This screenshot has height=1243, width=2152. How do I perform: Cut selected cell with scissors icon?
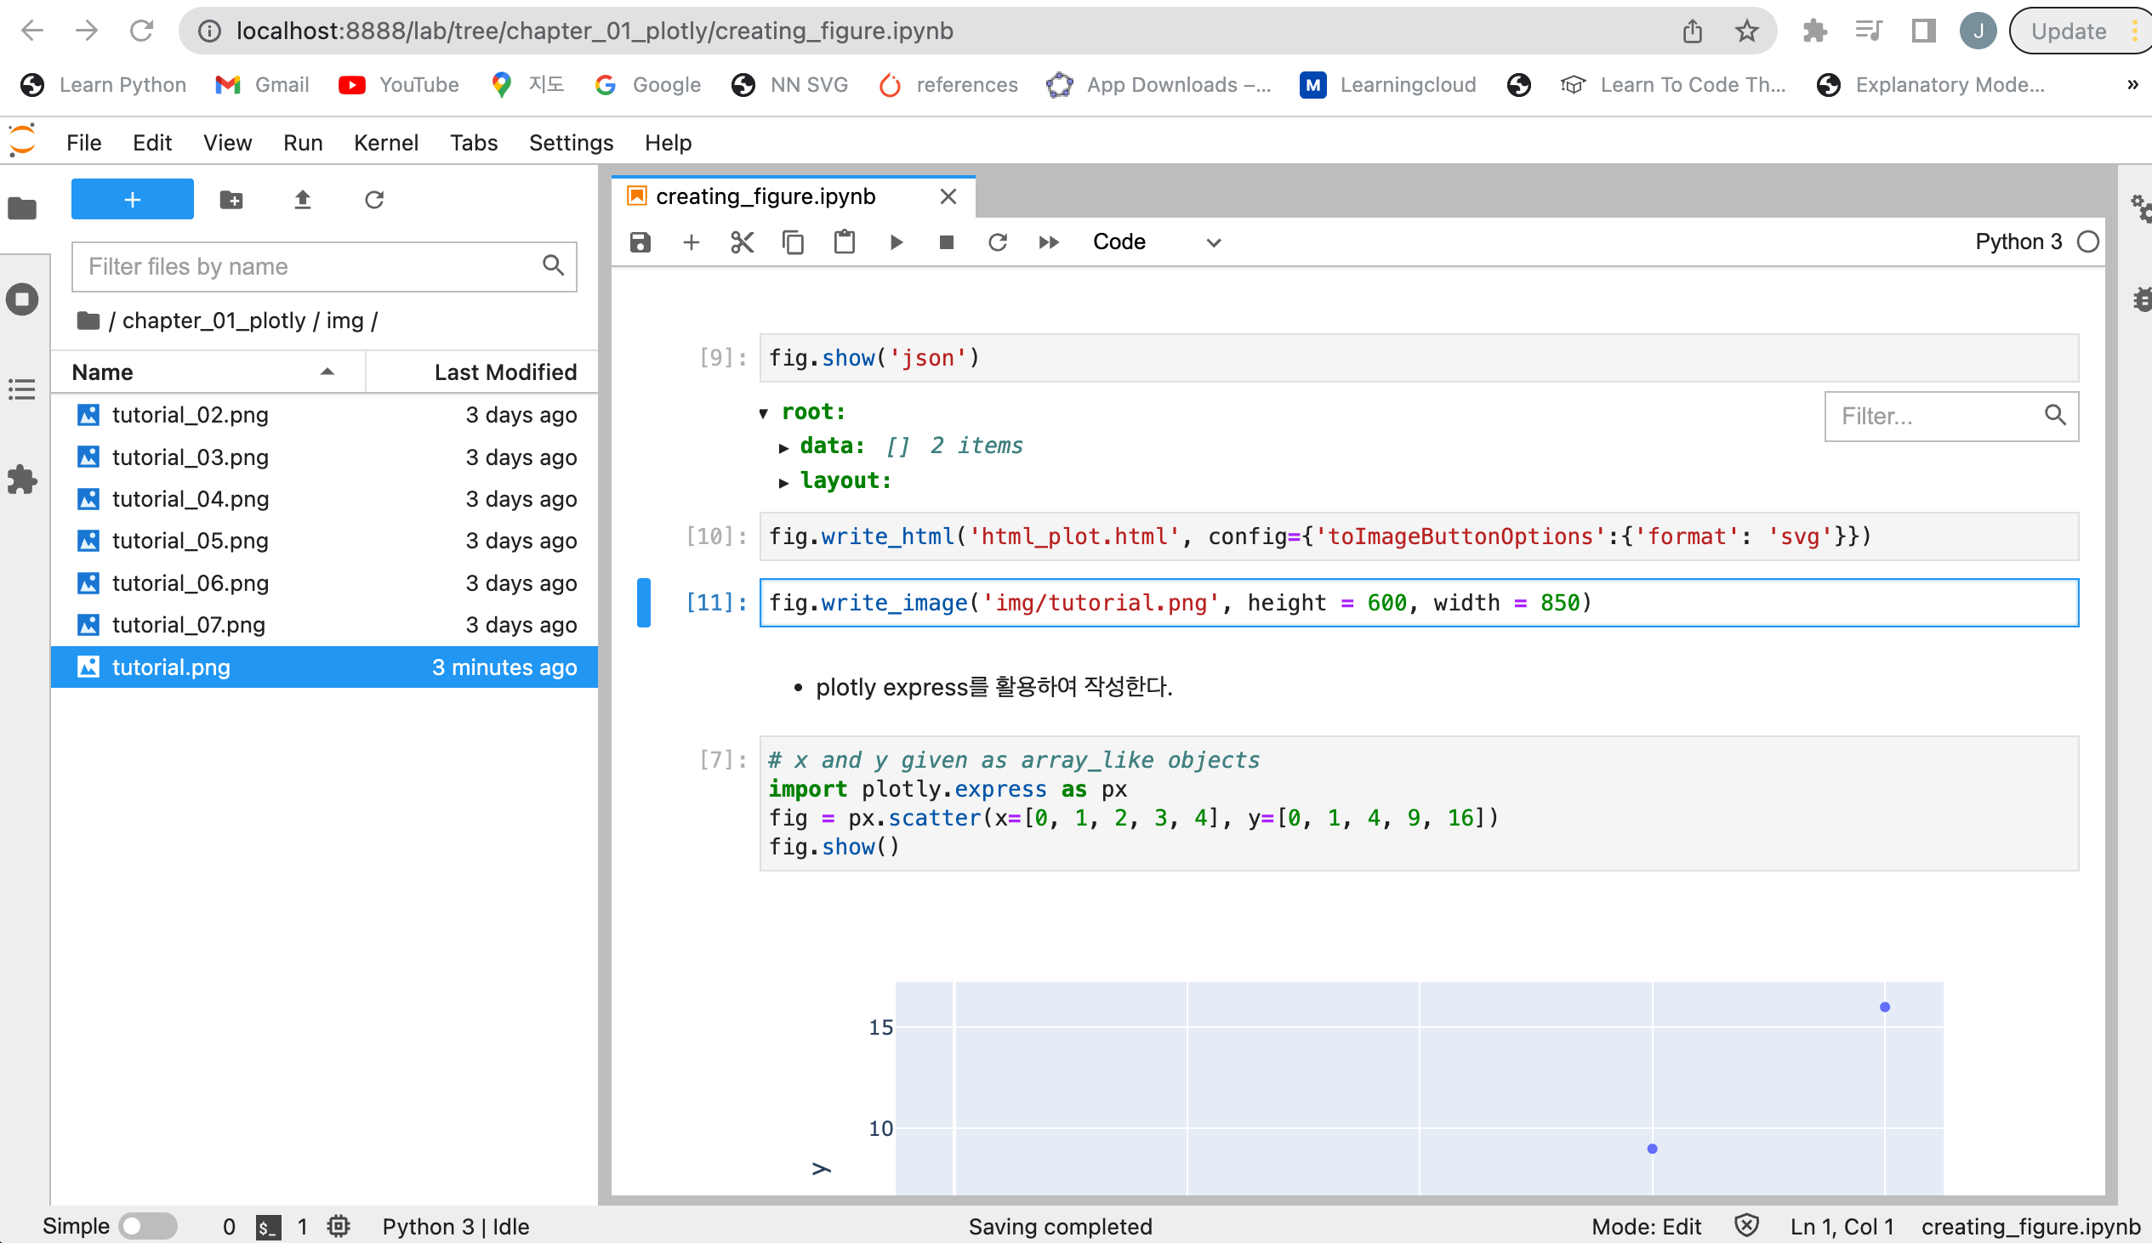pyautogui.click(x=742, y=242)
